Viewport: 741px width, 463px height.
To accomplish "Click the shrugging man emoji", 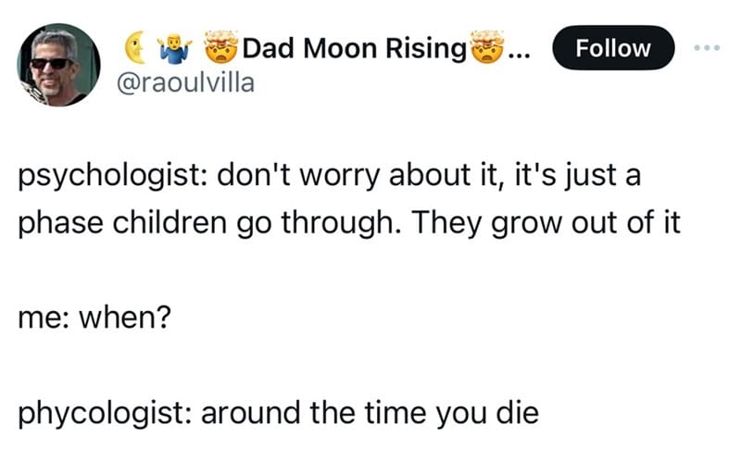I will (x=176, y=48).
